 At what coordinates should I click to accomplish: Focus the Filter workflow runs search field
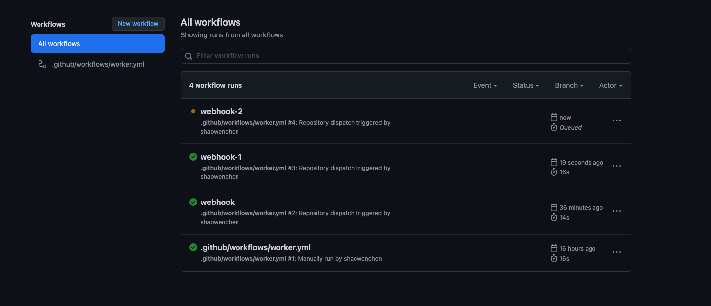click(410, 56)
